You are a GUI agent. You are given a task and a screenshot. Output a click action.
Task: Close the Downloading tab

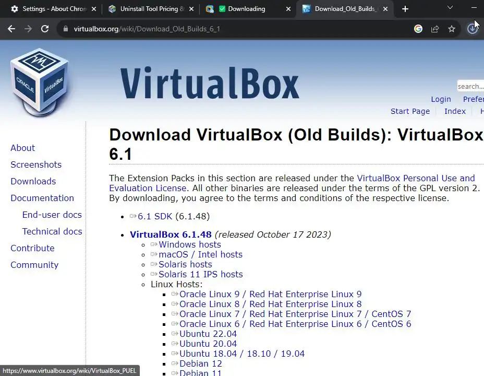click(x=288, y=9)
